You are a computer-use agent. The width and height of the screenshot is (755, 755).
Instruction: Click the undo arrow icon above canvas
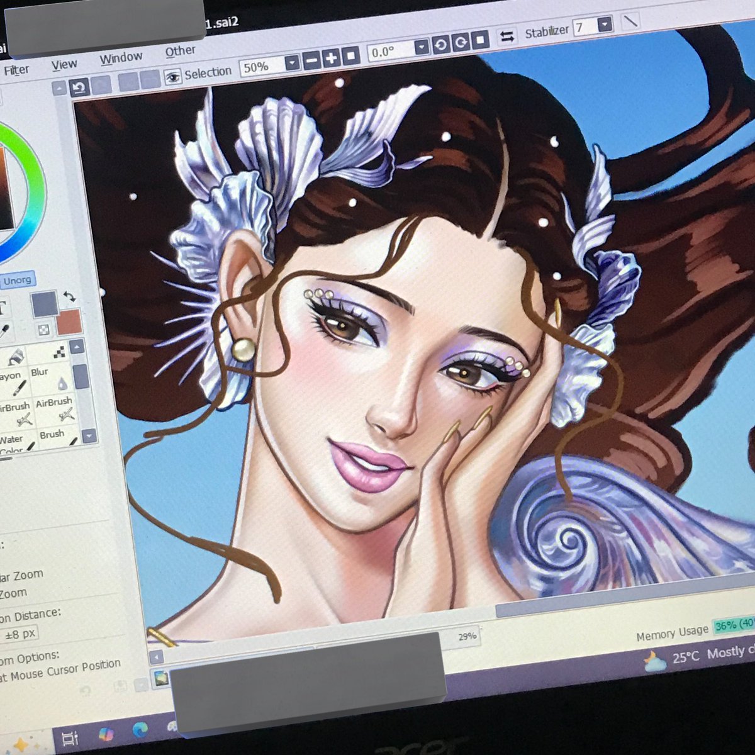click(x=79, y=87)
